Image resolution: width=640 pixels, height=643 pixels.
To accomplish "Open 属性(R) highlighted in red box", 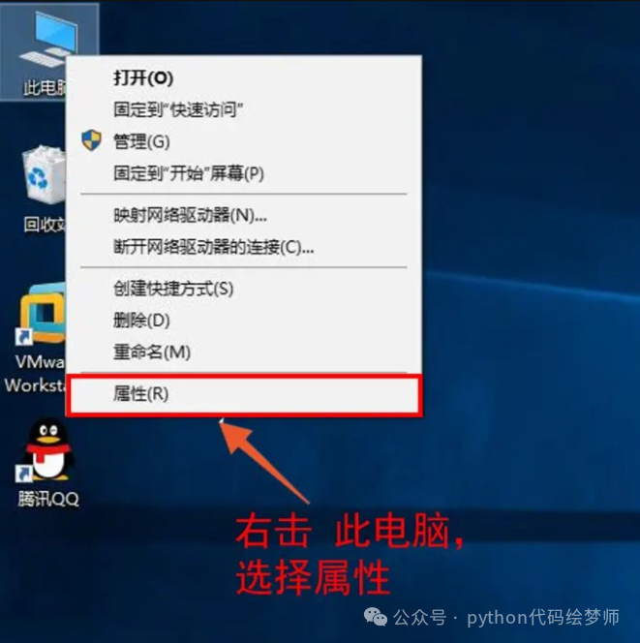I will [244, 394].
